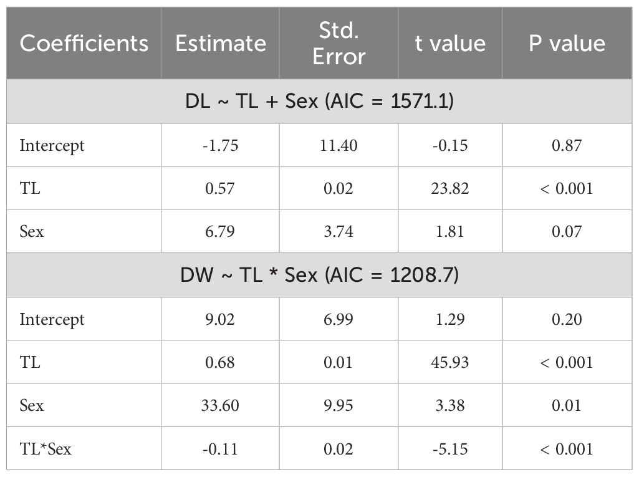Click the t value cell 45.93

pos(451,362)
